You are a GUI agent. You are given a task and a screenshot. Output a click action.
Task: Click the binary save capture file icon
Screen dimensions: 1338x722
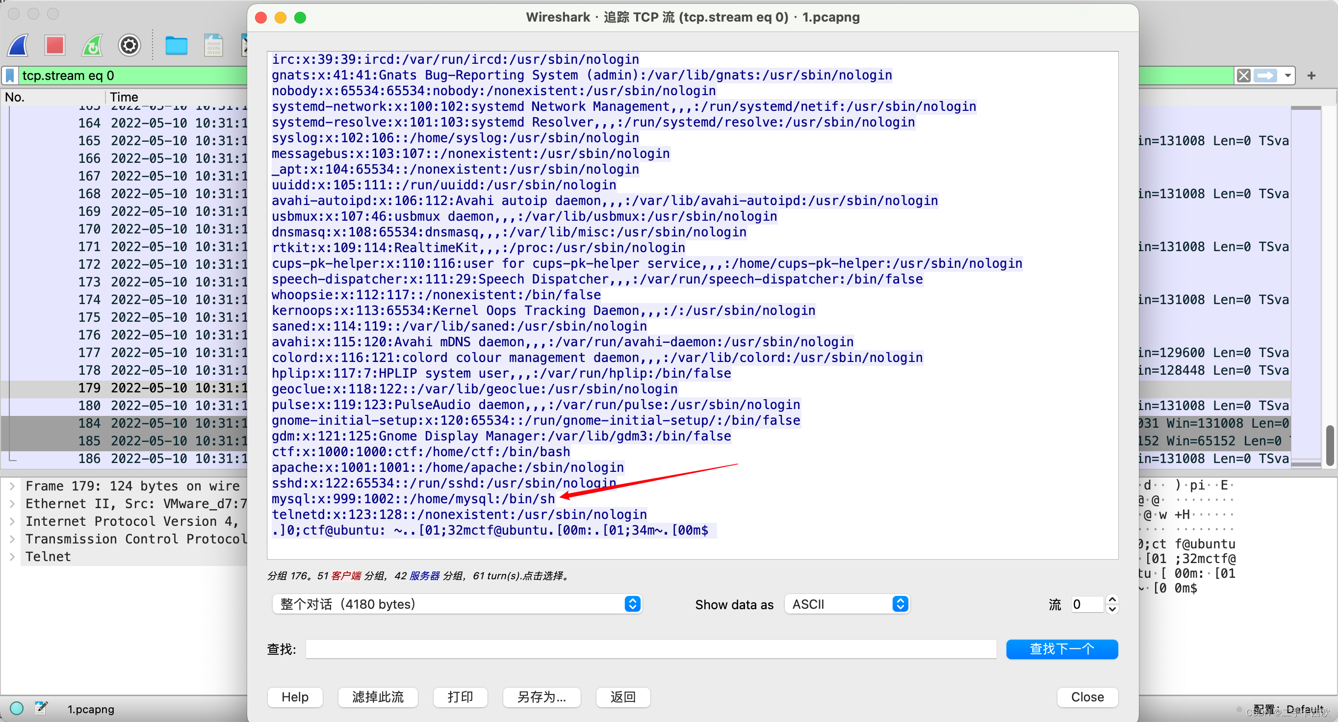tap(213, 46)
